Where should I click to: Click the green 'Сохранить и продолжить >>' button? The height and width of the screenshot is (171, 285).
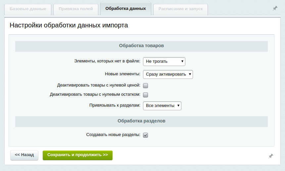77,155
